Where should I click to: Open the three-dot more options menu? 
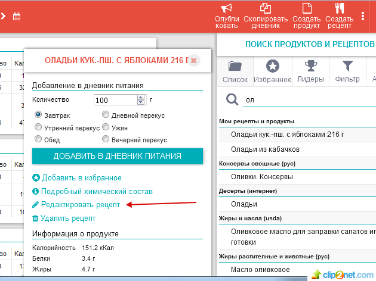click(x=363, y=15)
